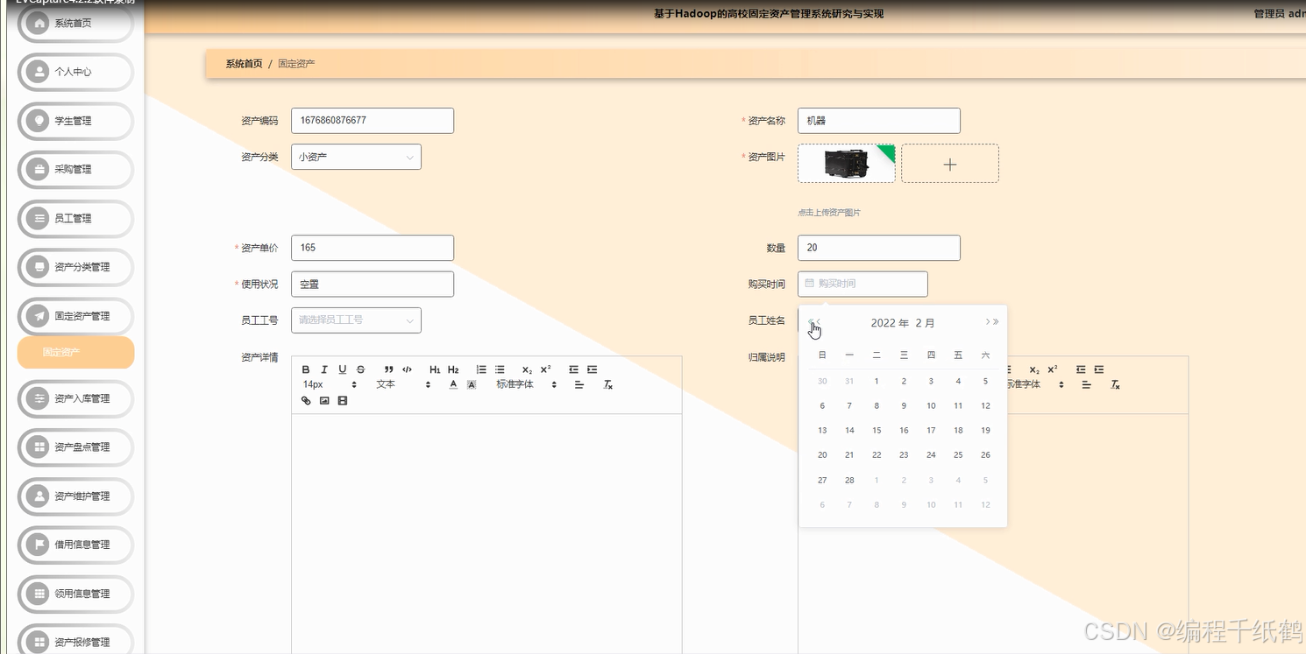Select February 1 in the calendar
The height and width of the screenshot is (654, 1306).
877,381
